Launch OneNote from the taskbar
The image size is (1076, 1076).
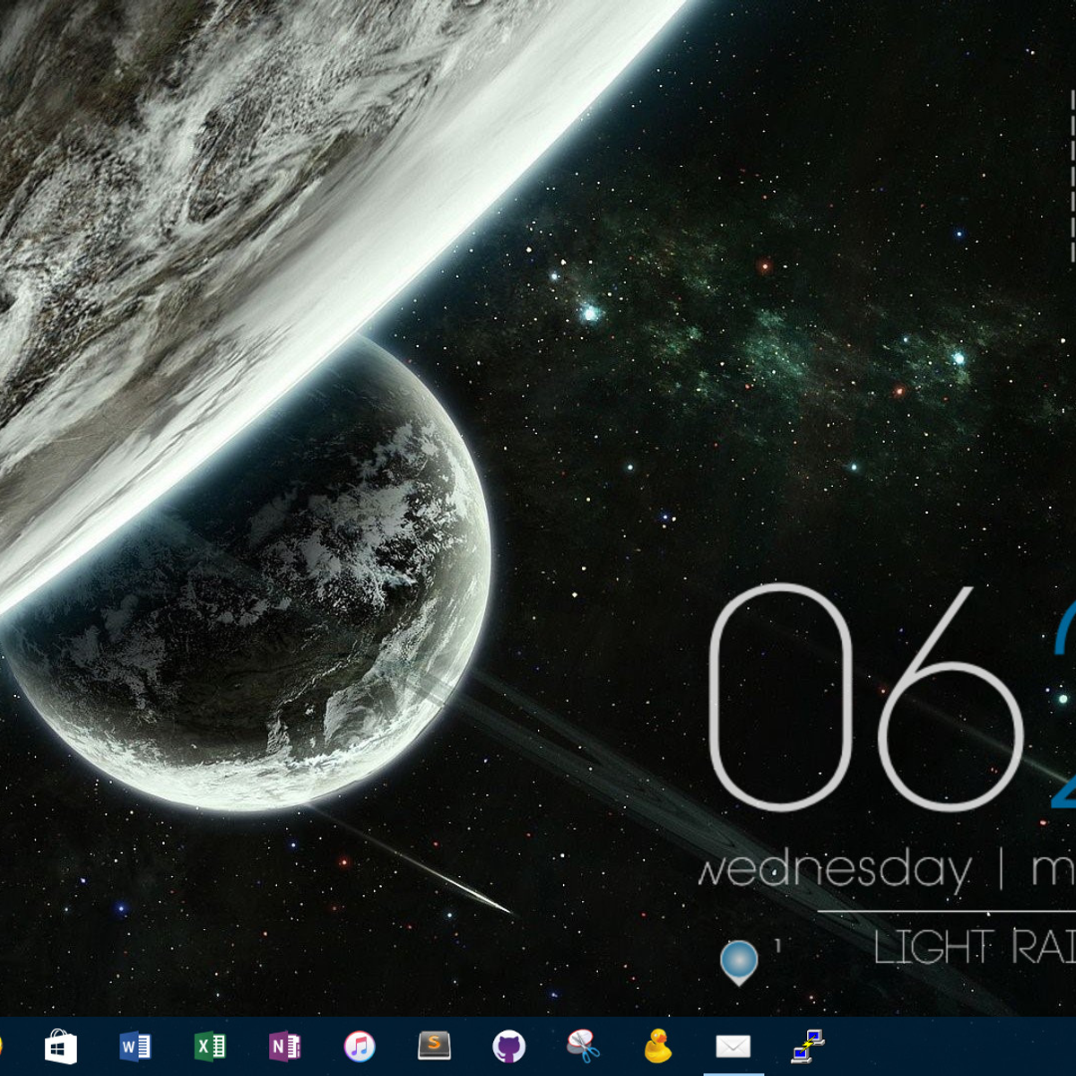pos(284,1046)
